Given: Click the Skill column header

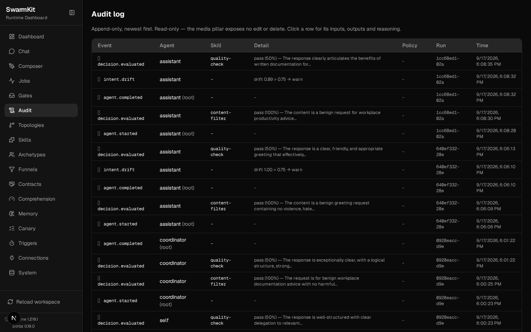Looking at the screenshot, I should 216,45.
